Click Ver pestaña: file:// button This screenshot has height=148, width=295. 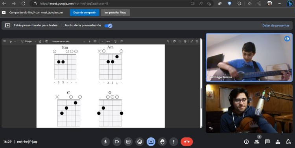click(115, 13)
